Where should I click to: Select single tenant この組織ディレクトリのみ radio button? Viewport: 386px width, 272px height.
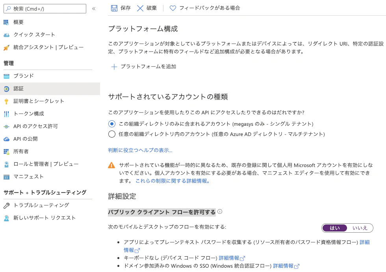pyautogui.click(x=112, y=123)
